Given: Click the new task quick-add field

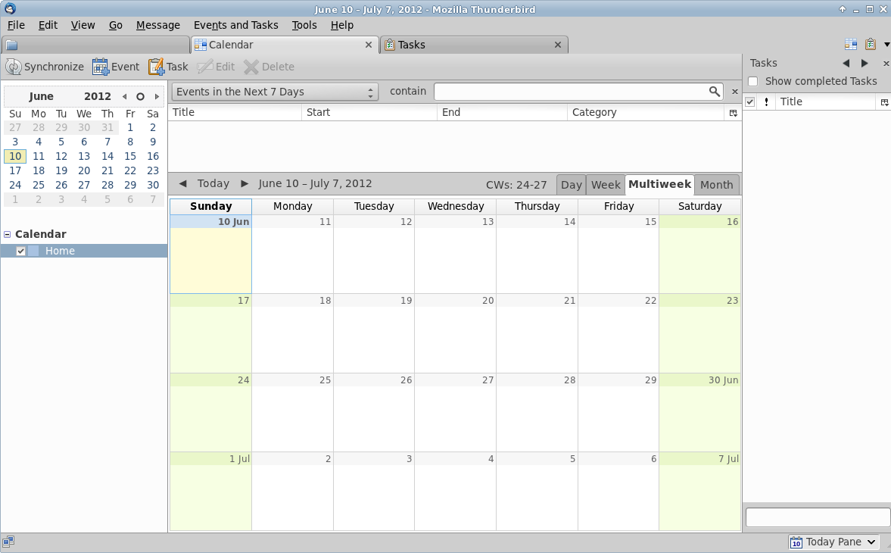Looking at the screenshot, I should point(818,517).
